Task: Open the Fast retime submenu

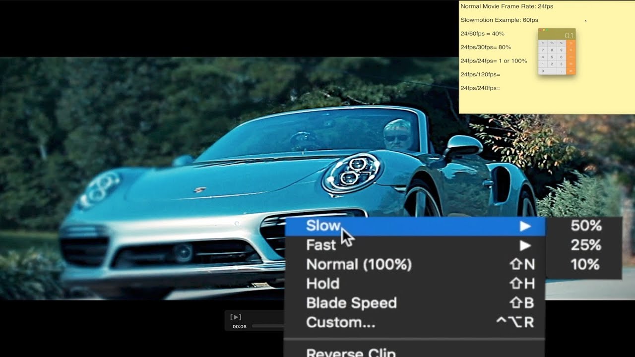Action: pos(415,245)
